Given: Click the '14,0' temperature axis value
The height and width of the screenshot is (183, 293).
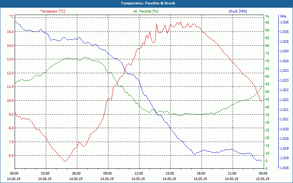Looking at the screenshot, I should [x=11, y=45].
